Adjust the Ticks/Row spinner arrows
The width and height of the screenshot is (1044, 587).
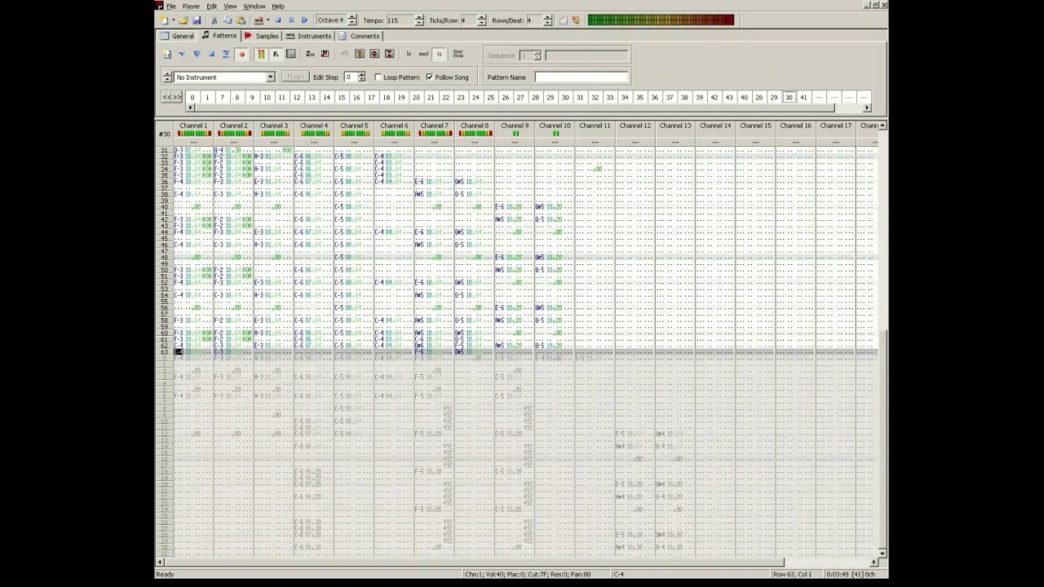coord(481,20)
